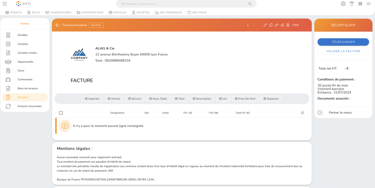Open the hamburger menu at top left
The width and height of the screenshot is (375, 188).
pyautogui.click(x=5, y=4)
